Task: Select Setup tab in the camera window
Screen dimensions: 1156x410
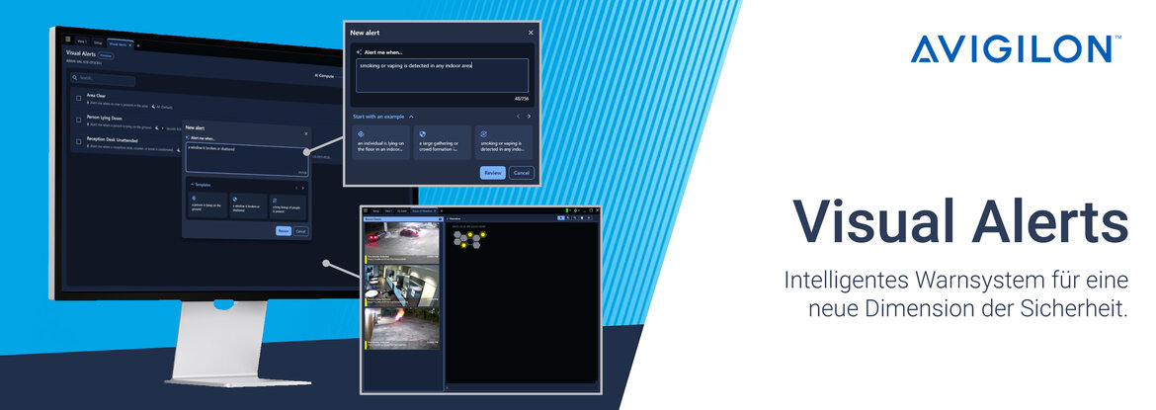Action: pos(376,210)
